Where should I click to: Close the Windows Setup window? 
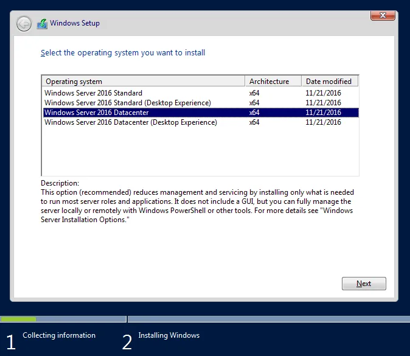[x=383, y=15]
